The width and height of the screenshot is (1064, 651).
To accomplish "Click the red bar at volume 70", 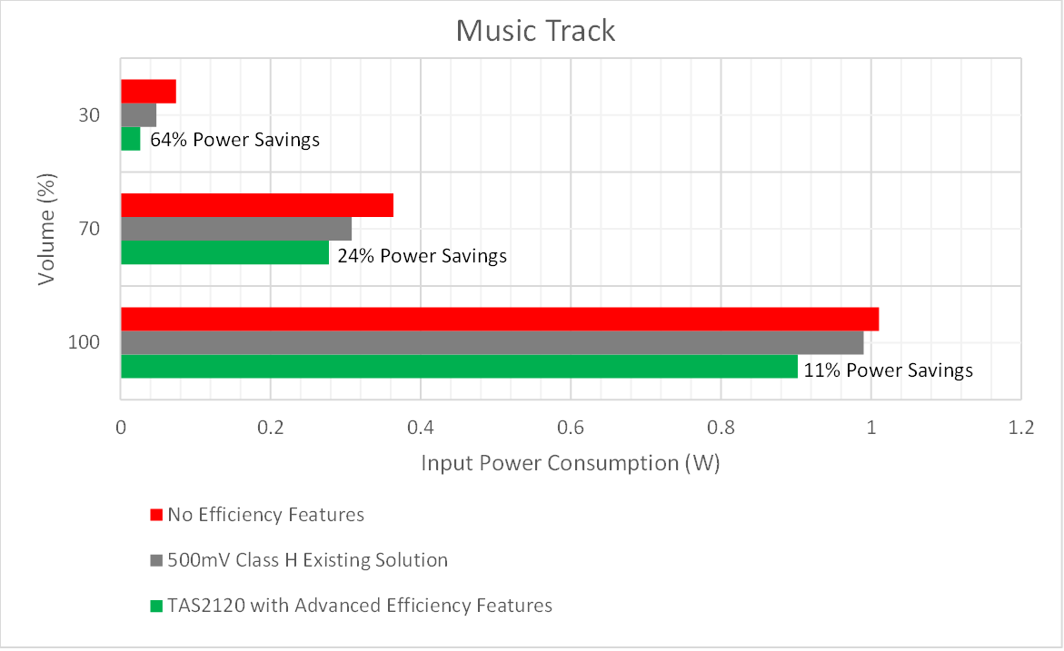I will pos(257,205).
